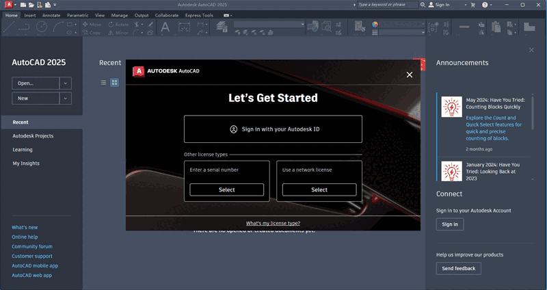Select the Copy tool in ribbon

click(92, 32)
